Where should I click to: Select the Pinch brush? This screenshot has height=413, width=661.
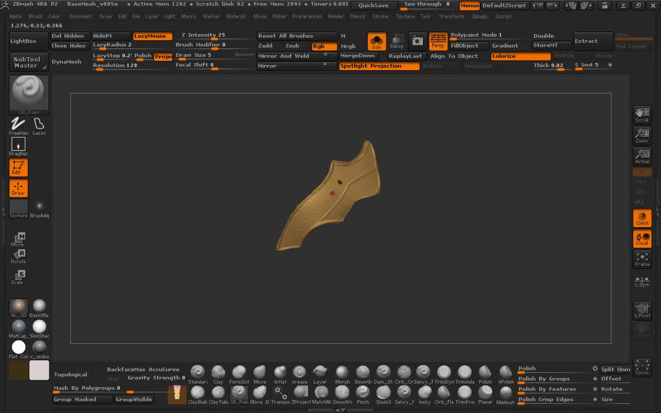[363, 395]
